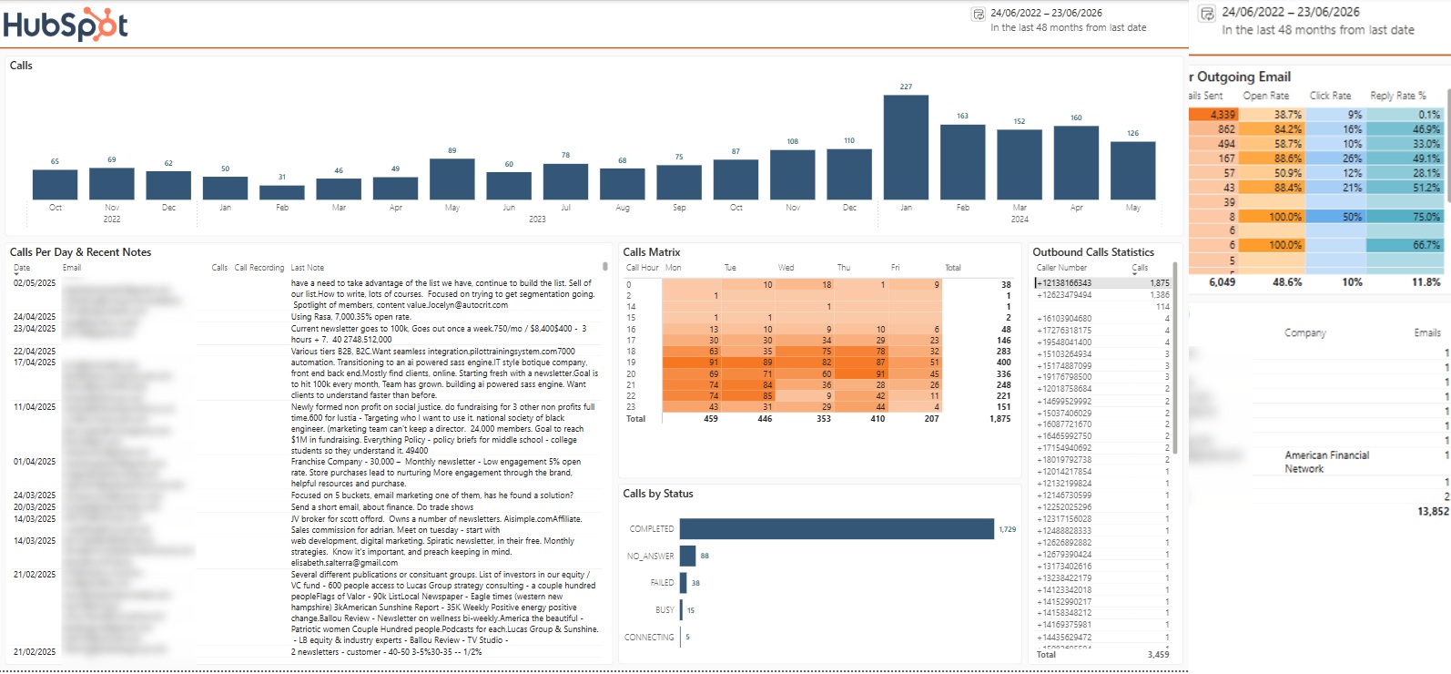Screen dimensions: 1451x674
Task: Select caller number +18019792738 row
Action: pyautogui.click(x=1102, y=460)
